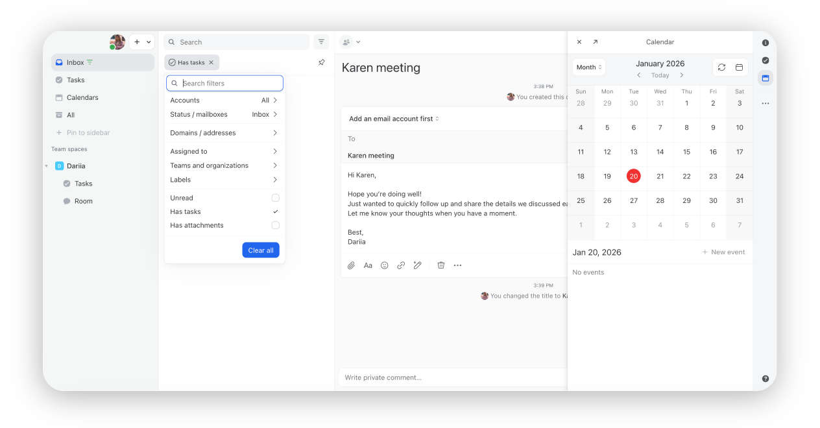This screenshot has height=428, width=820.
Task: Click New event in calendar panel
Action: pyautogui.click(x=723, y=252)
